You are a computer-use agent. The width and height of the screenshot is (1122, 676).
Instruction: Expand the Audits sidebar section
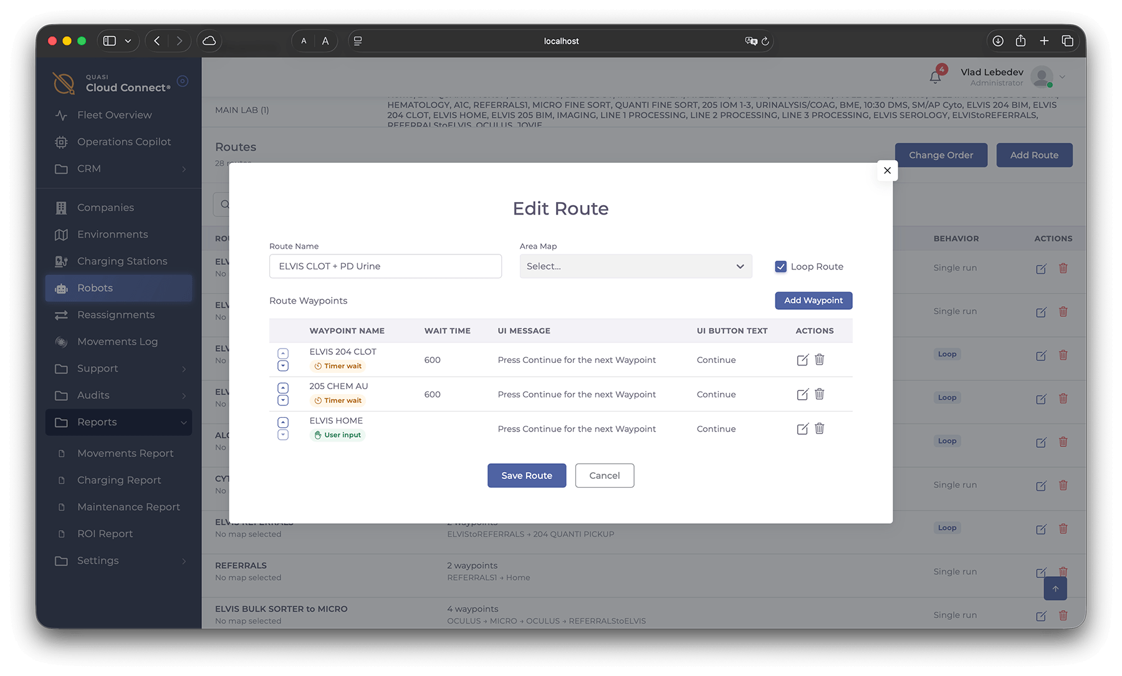[x=118, y=395]
